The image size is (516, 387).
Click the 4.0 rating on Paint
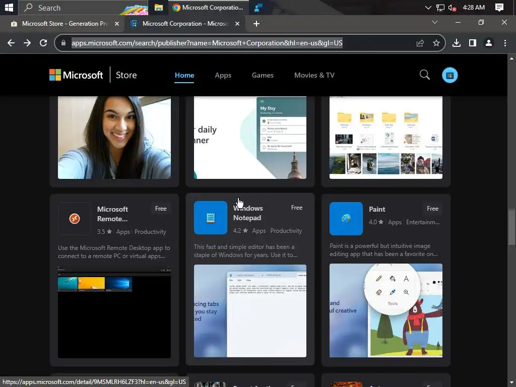pos(376,222)
